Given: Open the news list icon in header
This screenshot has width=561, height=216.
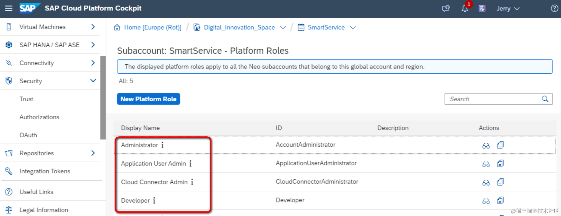Looking at the screenshot, I should [x=482, y=8].
